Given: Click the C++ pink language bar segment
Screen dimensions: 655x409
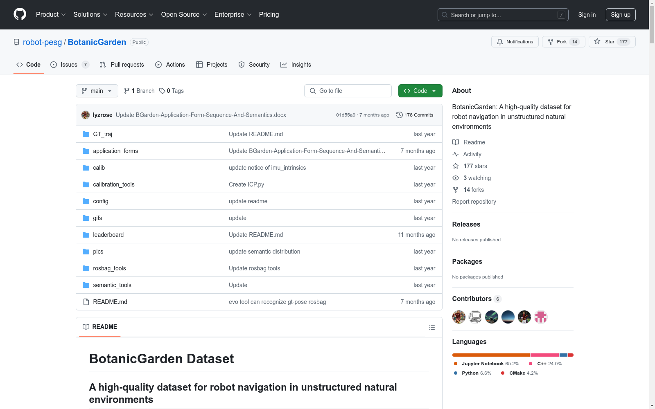Looking at the screenshot, I should pos(544,355).
